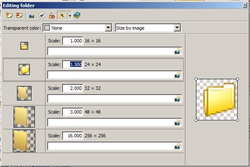
Task: Open the Transparent color dropdown
Action: [x=108, y=28]
